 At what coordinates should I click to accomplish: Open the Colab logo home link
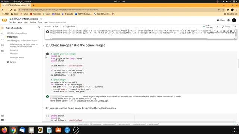tap(4, 20)
